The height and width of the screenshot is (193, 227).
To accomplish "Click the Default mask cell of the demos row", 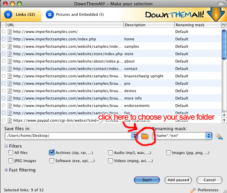I will tap(182, 91).
